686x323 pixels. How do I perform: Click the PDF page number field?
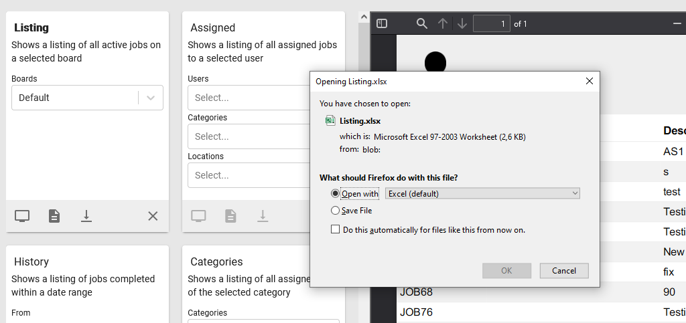click(491, 23)
